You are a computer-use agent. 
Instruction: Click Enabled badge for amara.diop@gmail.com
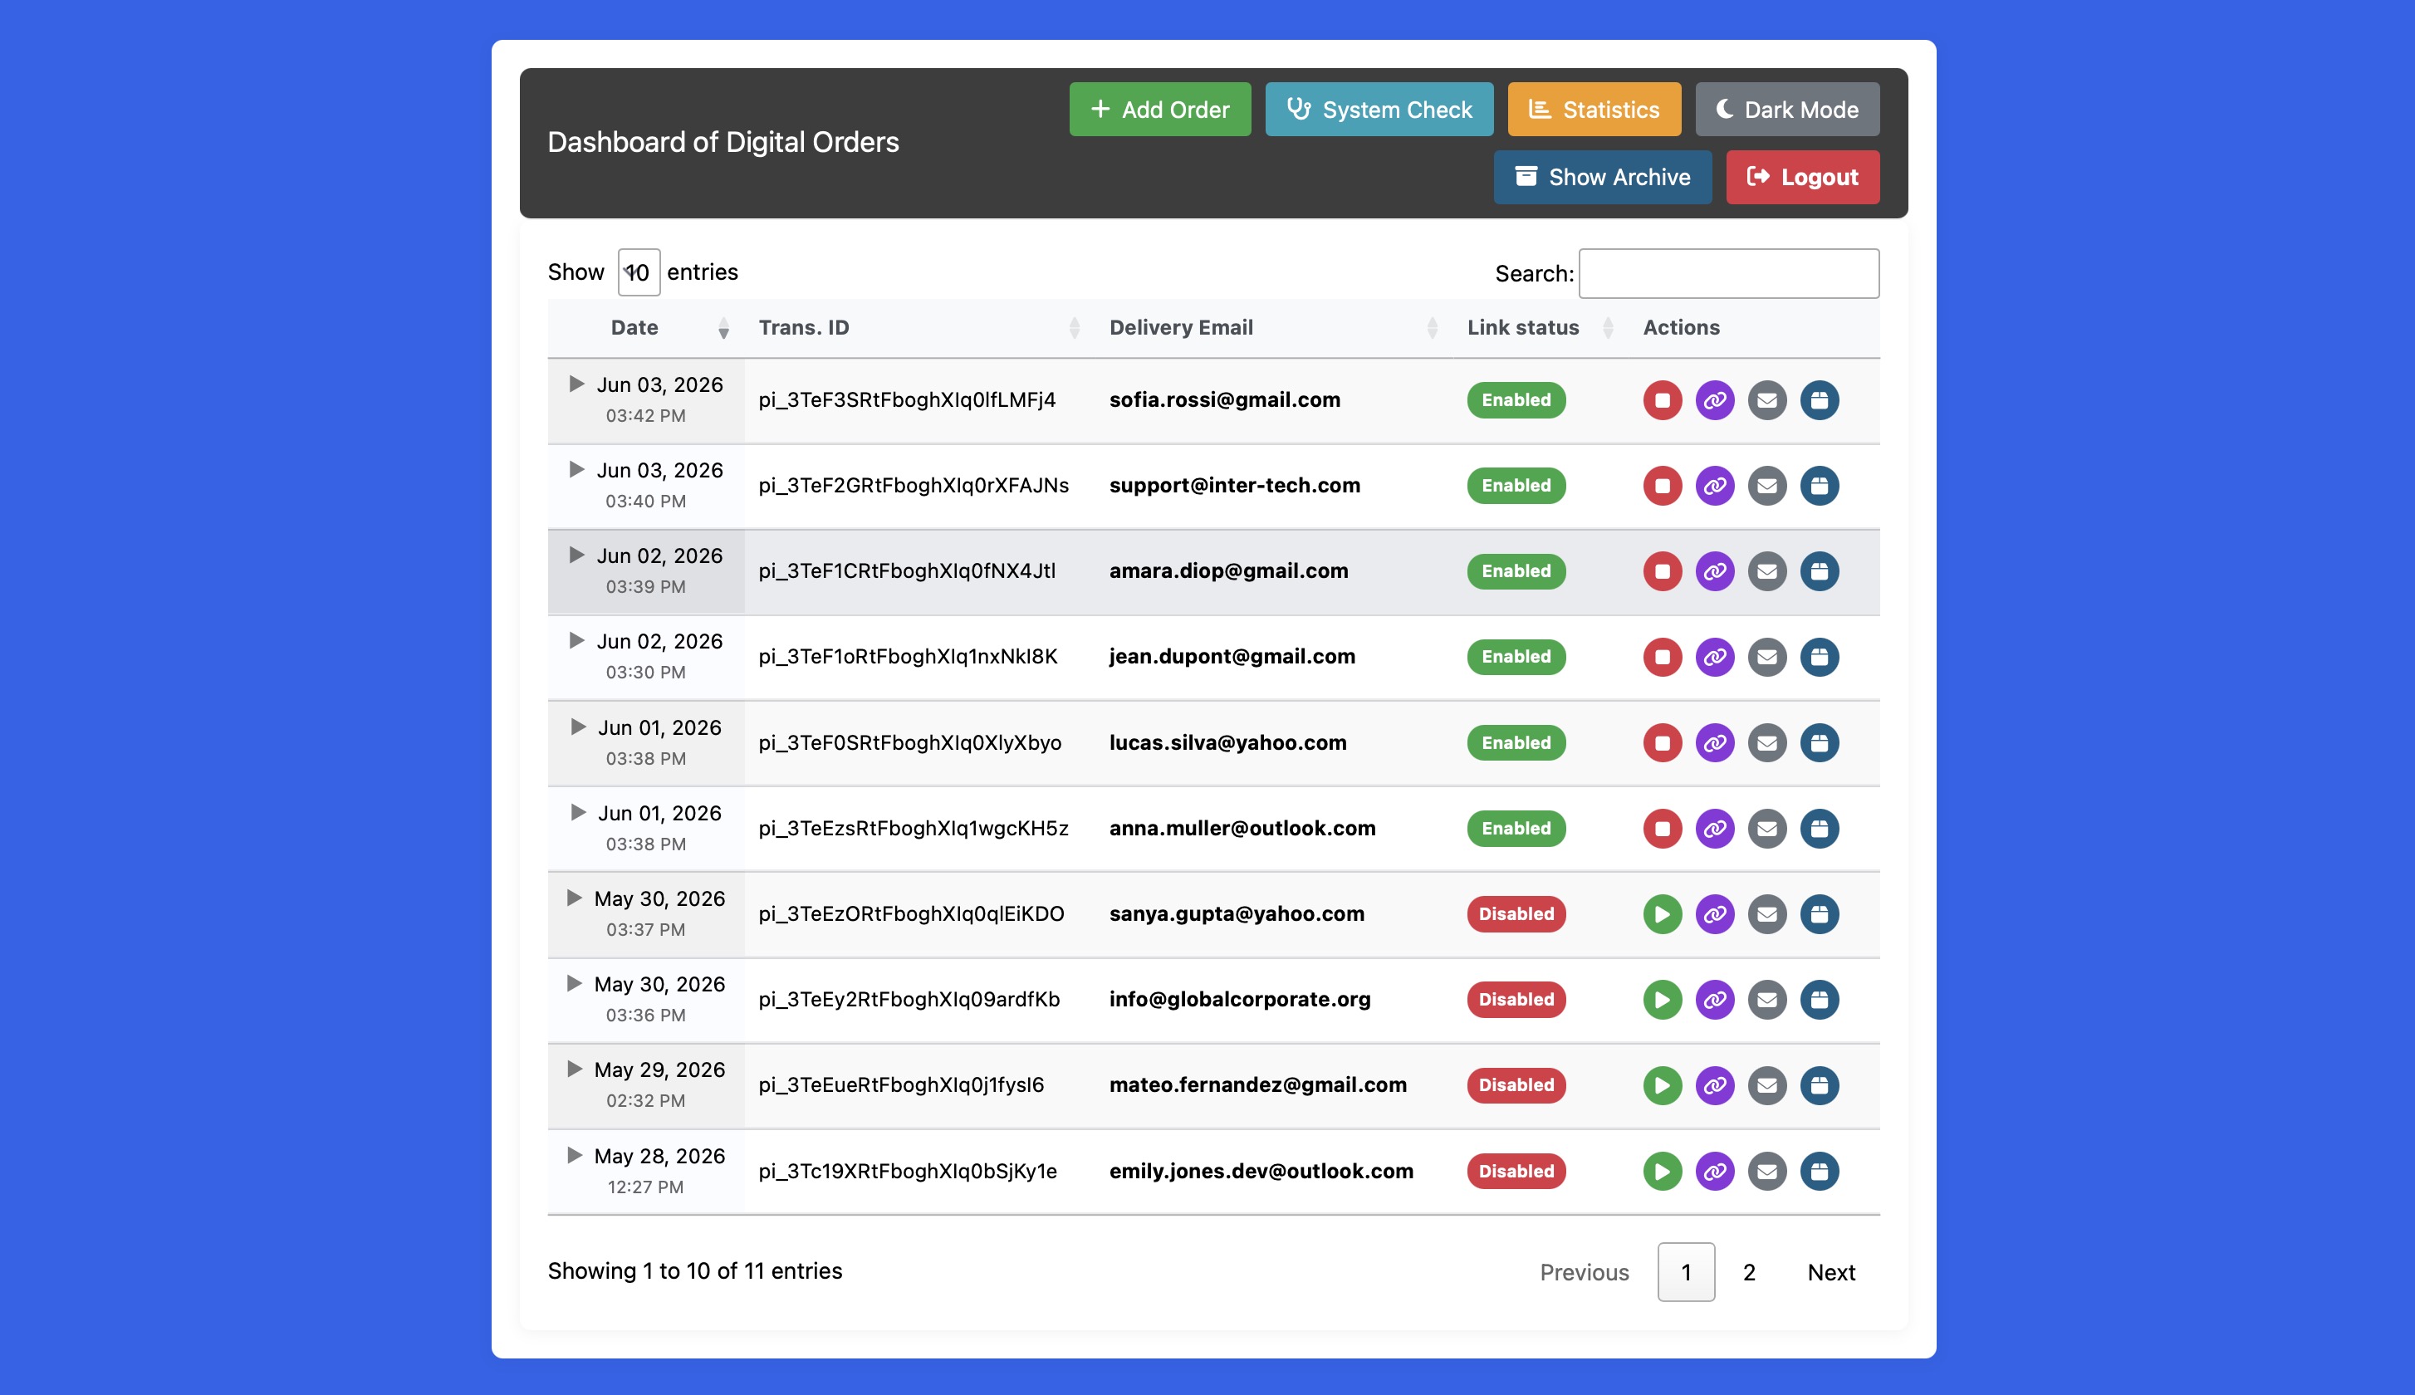click(x=1516, y=571)
